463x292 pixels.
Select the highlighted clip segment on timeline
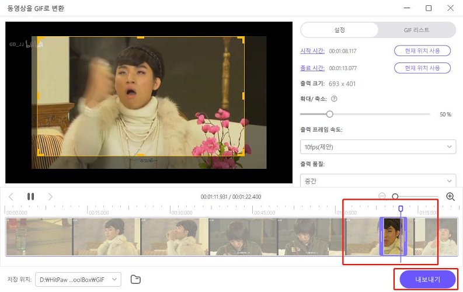pos(393,237)
